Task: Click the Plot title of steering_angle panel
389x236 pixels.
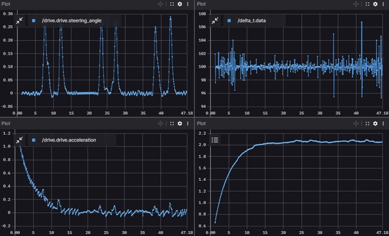Action: coord(6,4)
